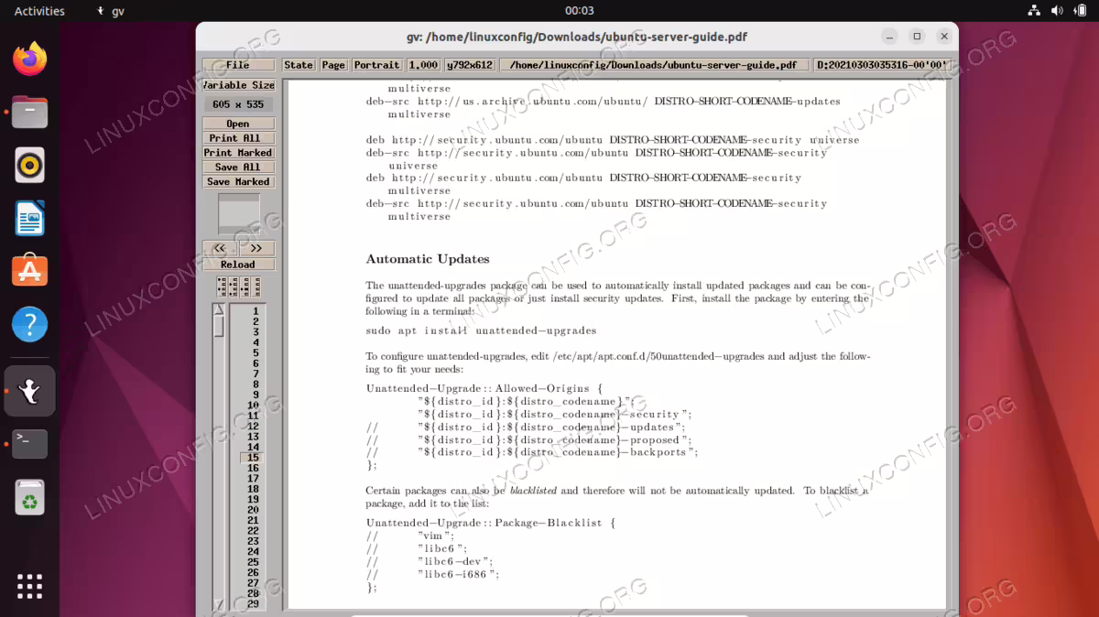Open Rhythmbox music player icon
Screen dimensions: 1099x617
coord(30,166)
